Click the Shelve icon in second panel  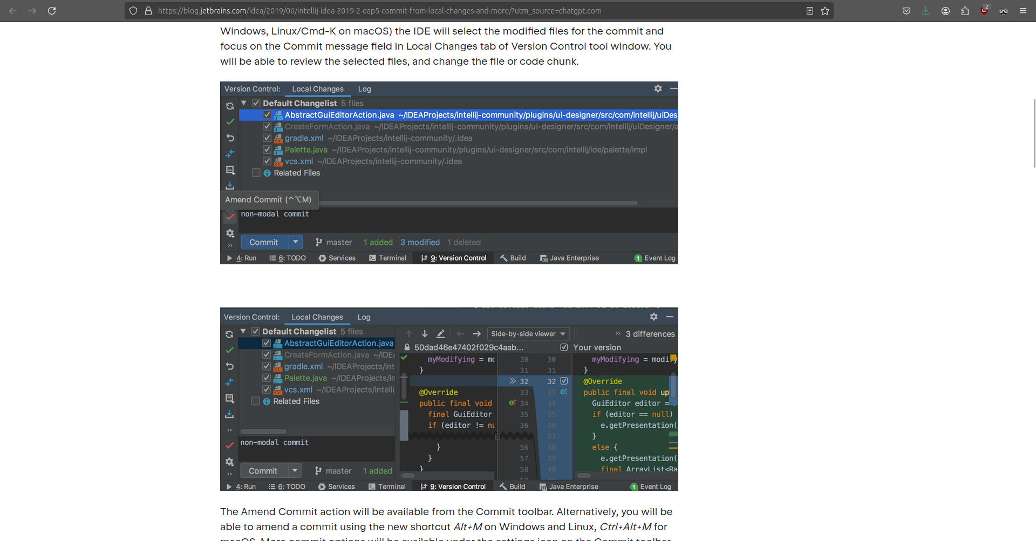(x=229, y=414)
